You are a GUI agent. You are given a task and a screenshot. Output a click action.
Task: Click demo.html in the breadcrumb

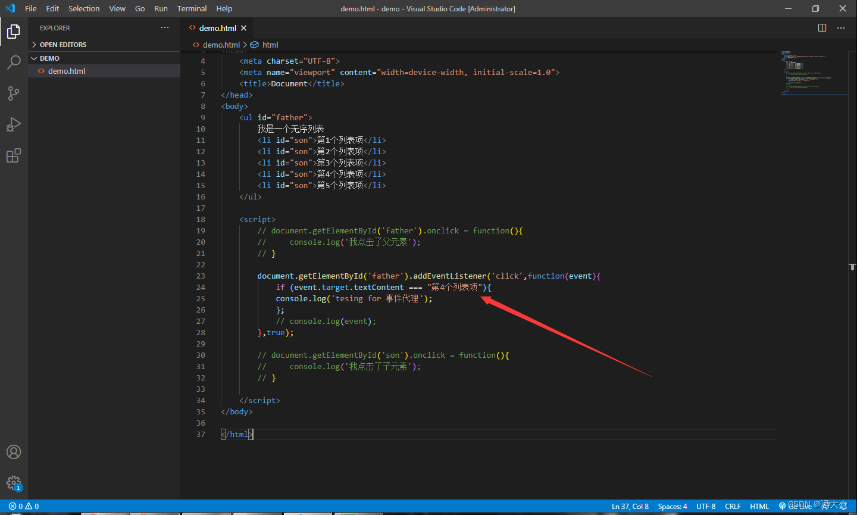pyautogui.click(x=221, y=45)
